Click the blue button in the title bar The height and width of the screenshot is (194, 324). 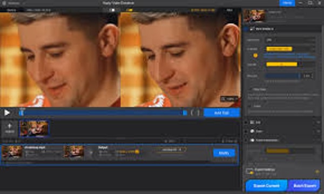287,3
